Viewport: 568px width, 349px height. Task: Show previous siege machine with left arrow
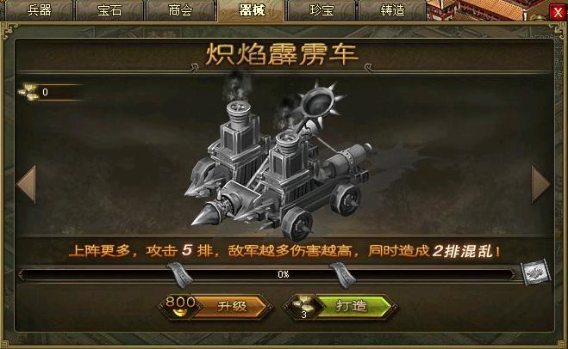[x=27, y=184]
